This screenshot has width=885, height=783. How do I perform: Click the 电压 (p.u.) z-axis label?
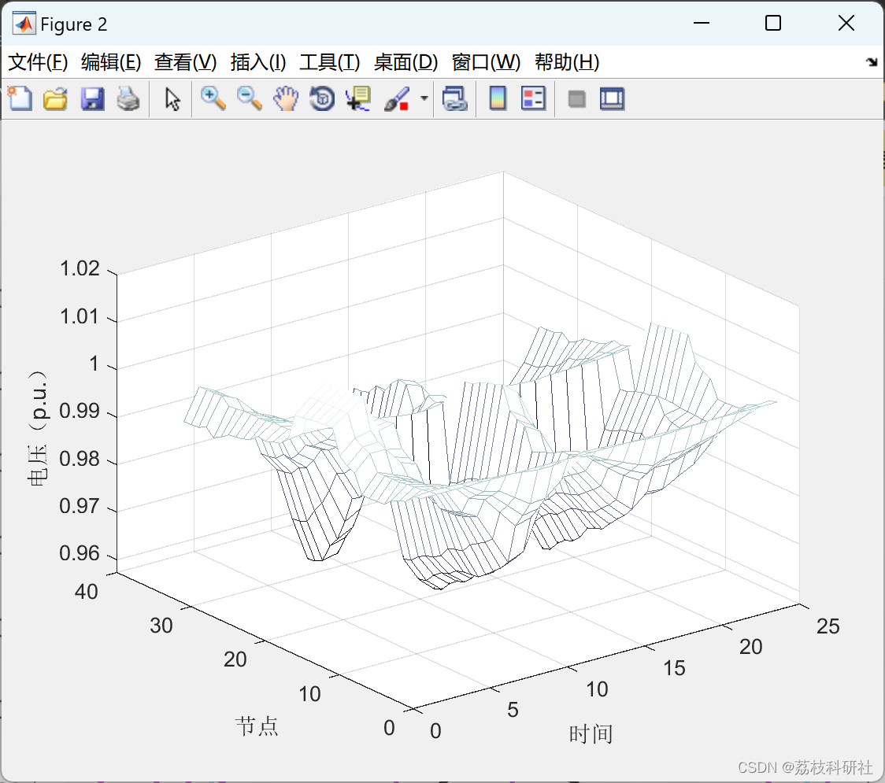click(x=38, y=428)
